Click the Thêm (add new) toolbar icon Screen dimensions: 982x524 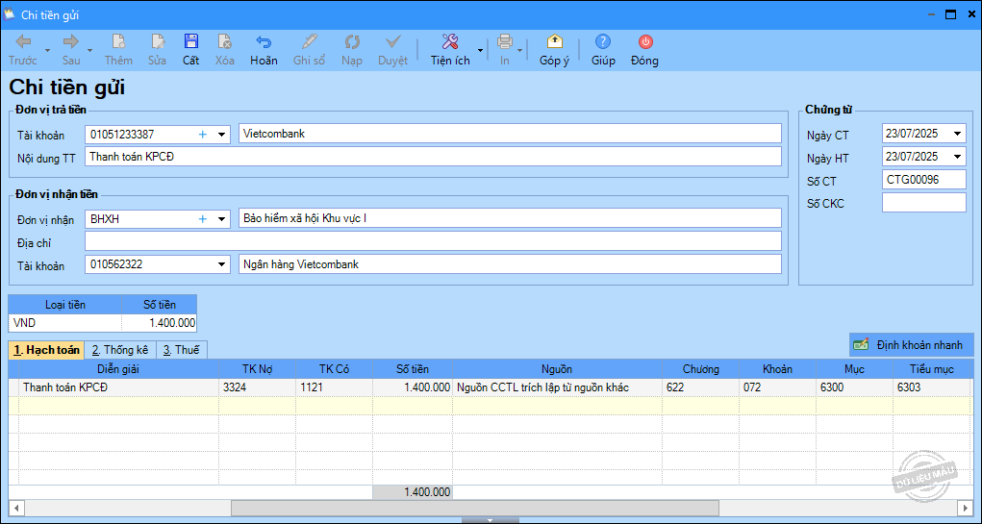coord(118,42)
